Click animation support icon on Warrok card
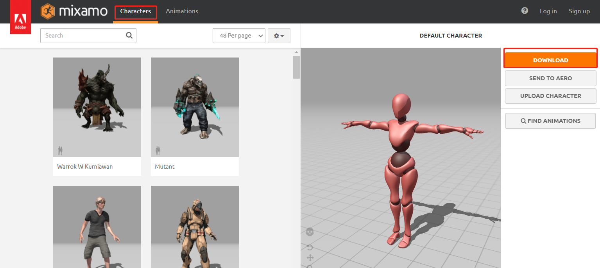 60,150
